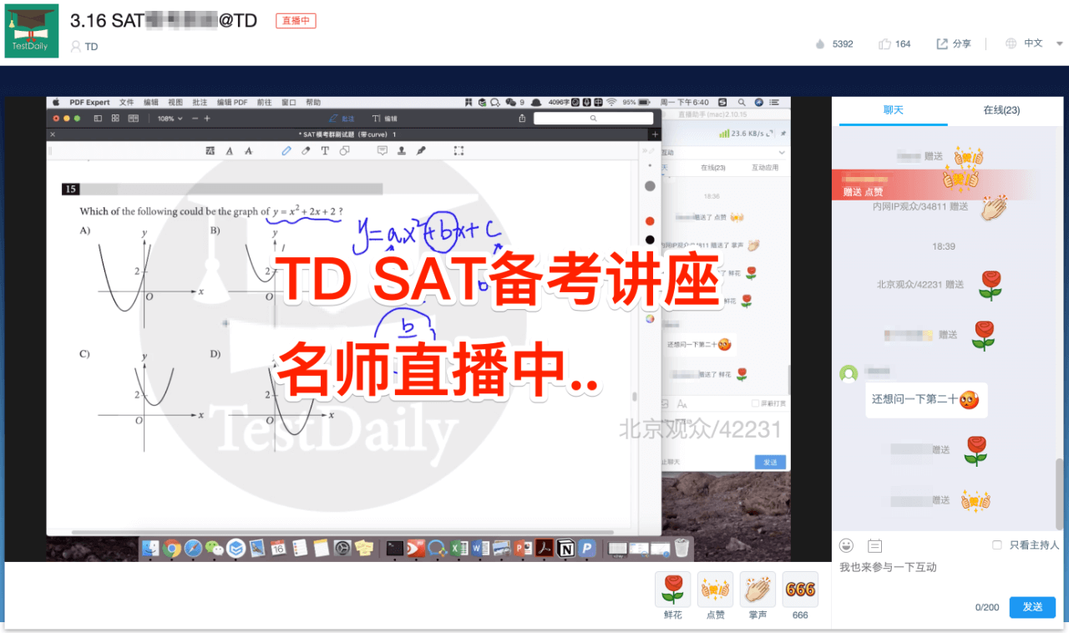1069x633 pixels.
Task: Open the TD host profile link
Action: point(84,47)
